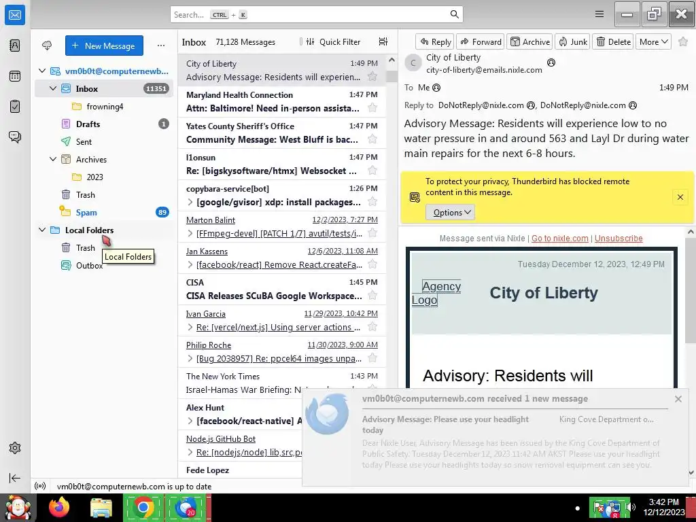Image resolution: width=696 pixels, height=522 pixels.
Task: Click the Reply button
Action: [435, 41]
